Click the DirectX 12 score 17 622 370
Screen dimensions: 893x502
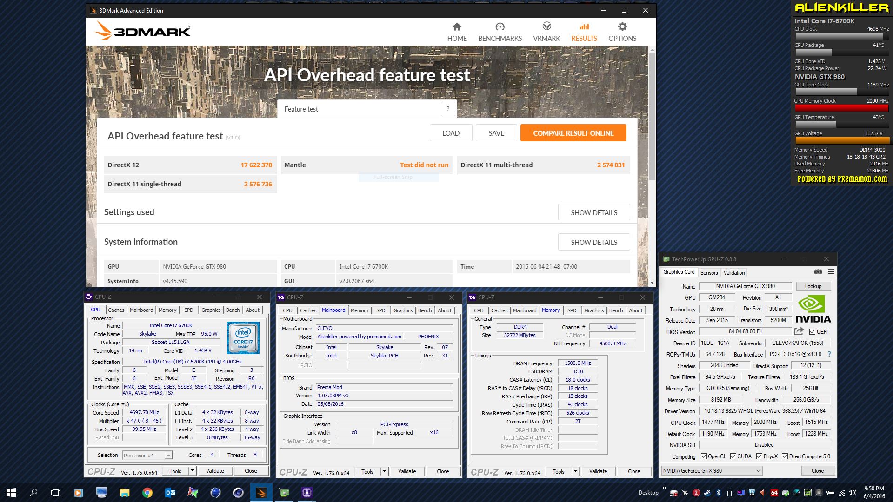(256, 165)
